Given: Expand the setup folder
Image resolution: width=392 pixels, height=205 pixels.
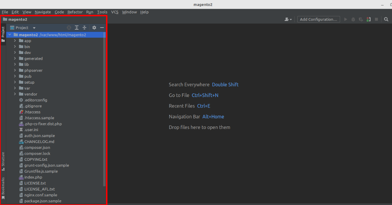Looking at the screenshot, I should [x=15, y=82].
